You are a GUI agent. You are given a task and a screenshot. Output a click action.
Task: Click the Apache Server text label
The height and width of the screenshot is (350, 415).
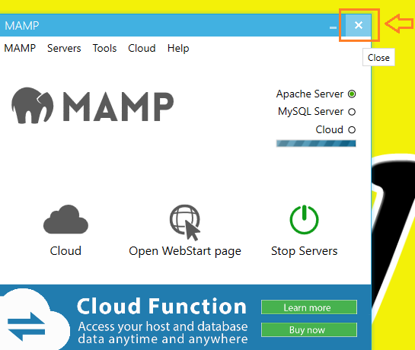coord(310,94)
